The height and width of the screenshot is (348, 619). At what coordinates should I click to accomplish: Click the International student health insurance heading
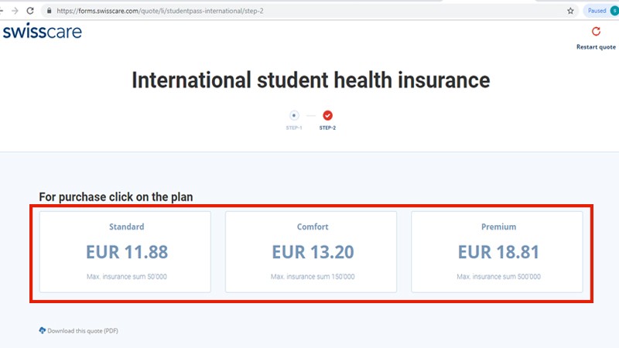pyautogui.click(x=310, y=80)
